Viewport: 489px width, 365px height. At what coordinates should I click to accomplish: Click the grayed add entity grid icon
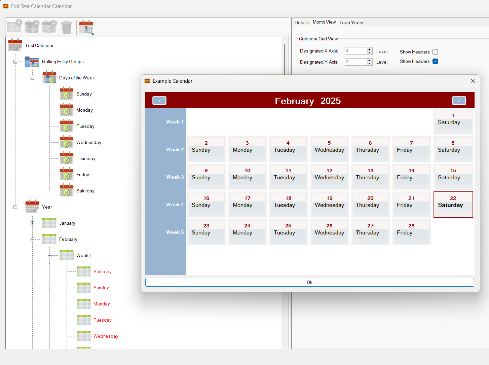(14, 27)
